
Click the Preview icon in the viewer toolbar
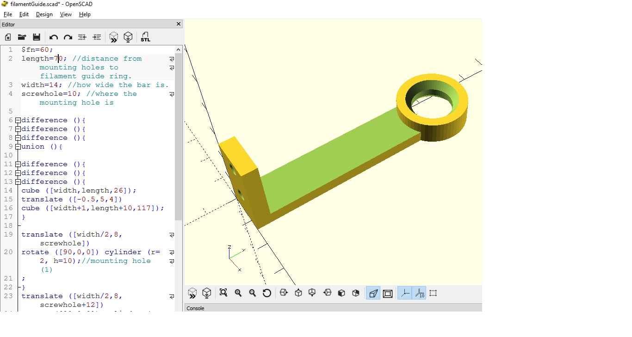[x=192, y=293]
